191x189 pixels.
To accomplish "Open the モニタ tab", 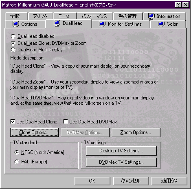I will click(65, 16).
